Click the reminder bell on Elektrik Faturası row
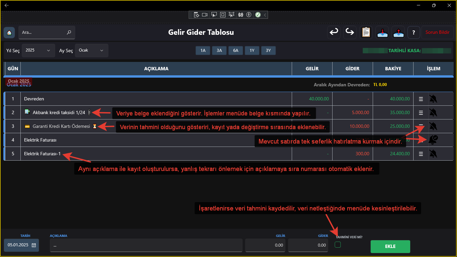 coord(433,140)
